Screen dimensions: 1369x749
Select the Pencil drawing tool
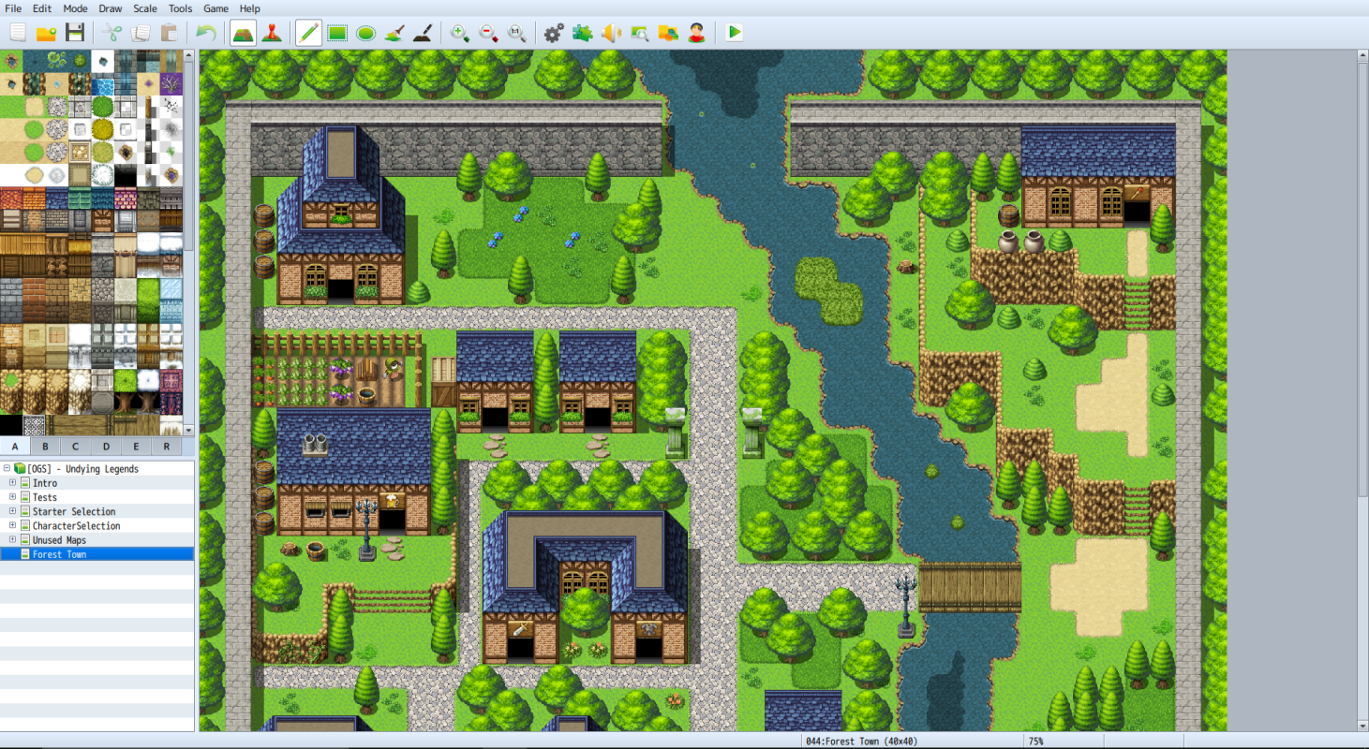(309, 33)
